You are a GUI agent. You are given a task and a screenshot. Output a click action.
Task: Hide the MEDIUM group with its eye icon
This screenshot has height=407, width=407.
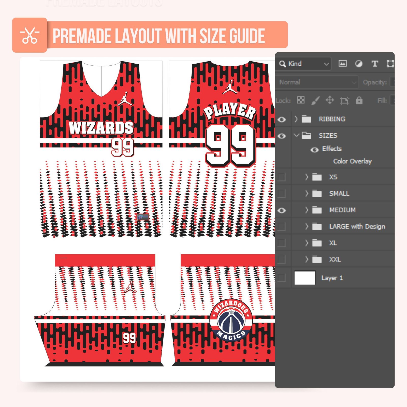282,210
